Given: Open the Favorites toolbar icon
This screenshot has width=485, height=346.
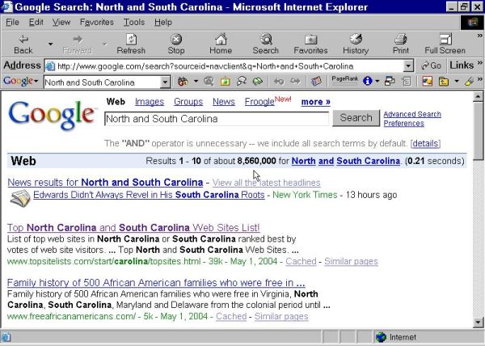Looking at the screenshot, I should coord(310,40).
